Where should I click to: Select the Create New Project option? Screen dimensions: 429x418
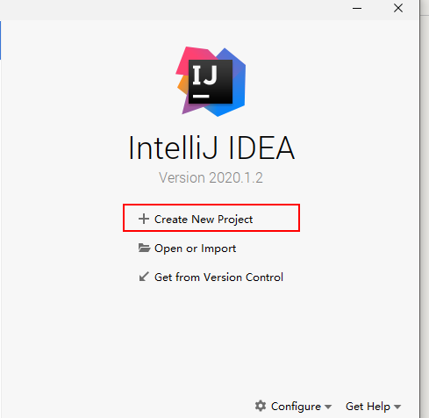click(204, 220)
